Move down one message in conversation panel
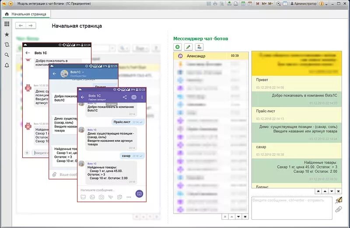The image size is (350, 228). [332, 191]
